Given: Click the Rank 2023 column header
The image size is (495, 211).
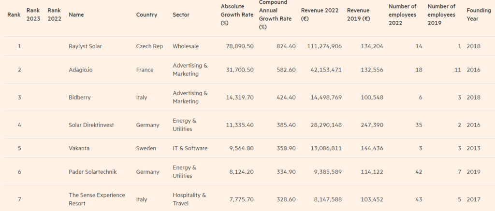Looking at the screenshot, I should [33, 14].
